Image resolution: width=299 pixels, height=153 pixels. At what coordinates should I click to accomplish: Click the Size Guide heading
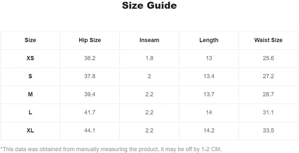149,5
